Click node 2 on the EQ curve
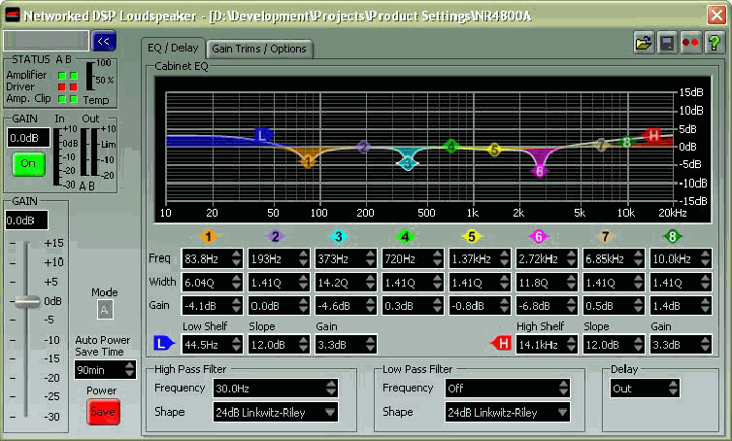This screenshot has width=732, height=441. click(364, 147)
